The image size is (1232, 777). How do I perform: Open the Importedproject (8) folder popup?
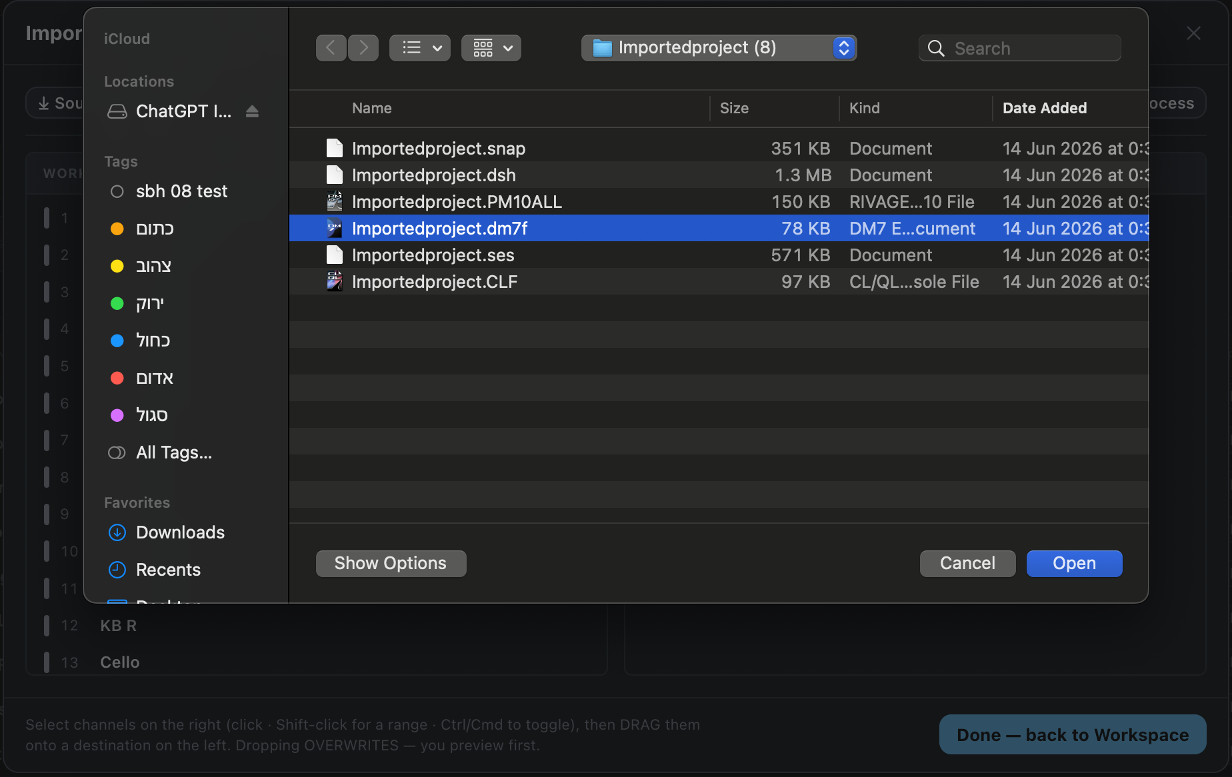719,48
